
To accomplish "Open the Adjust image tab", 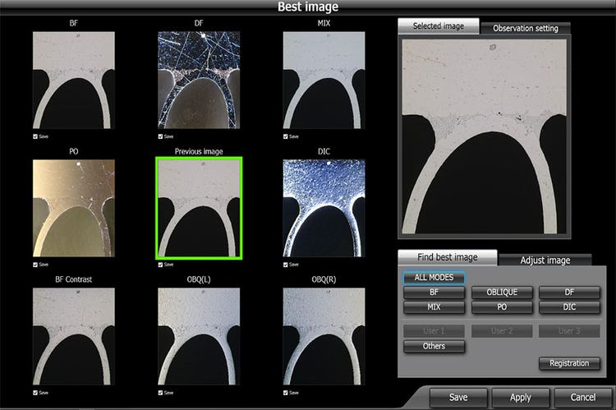I will pyautogui.click(x=545, y=260).
